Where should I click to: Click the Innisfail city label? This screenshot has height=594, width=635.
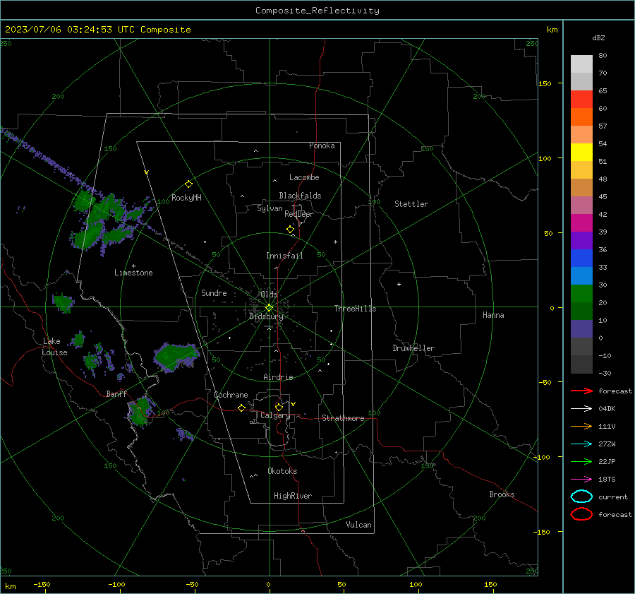[285, 256]
